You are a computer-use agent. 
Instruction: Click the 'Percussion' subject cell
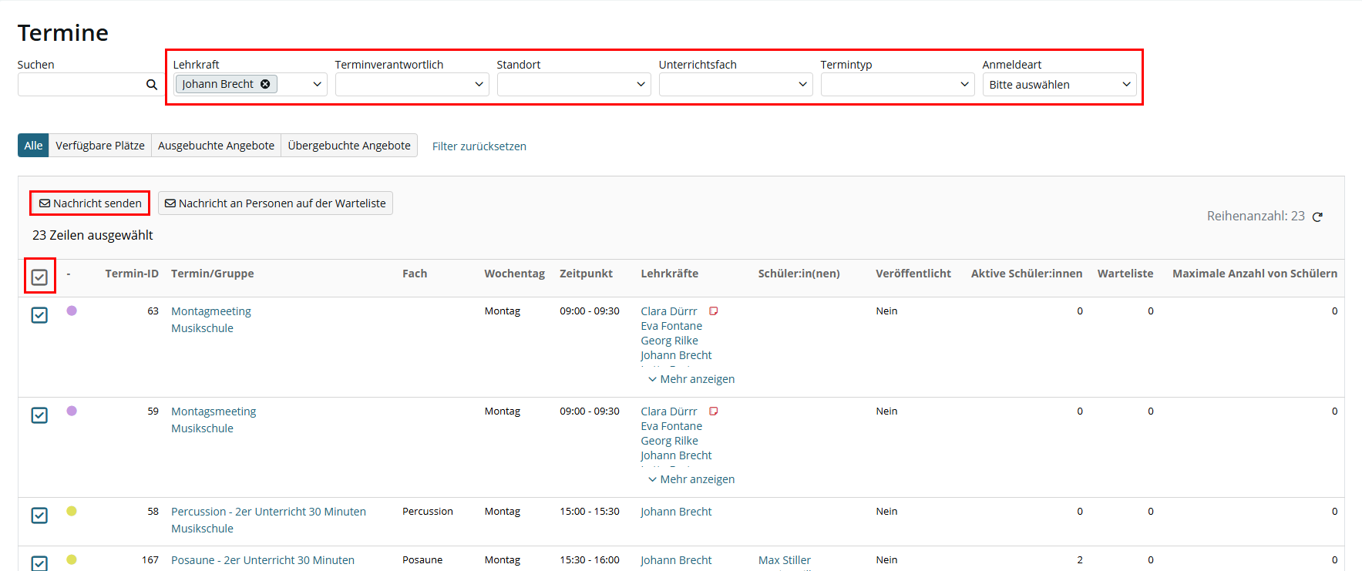(x=428, y=512)
